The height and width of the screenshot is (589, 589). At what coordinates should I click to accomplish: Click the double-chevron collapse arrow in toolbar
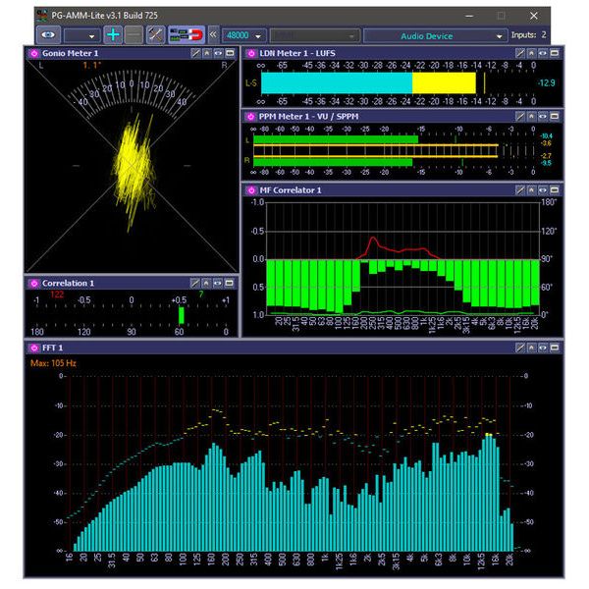pyautogui.click(x=213, y=35)
